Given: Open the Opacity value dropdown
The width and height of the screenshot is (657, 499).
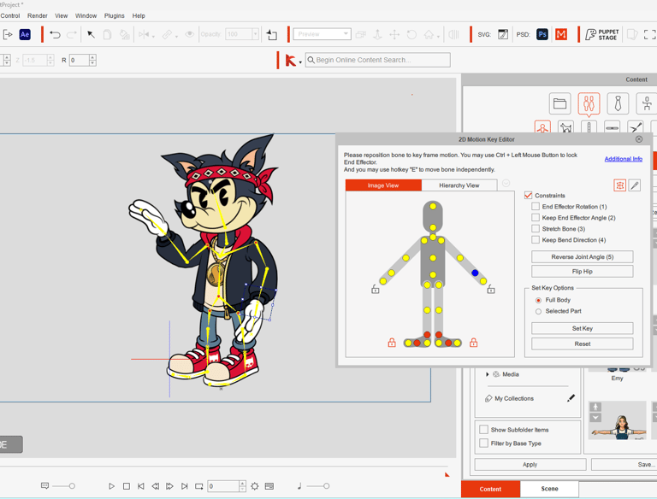Looking at the screenshot, I should pos(255,34).
